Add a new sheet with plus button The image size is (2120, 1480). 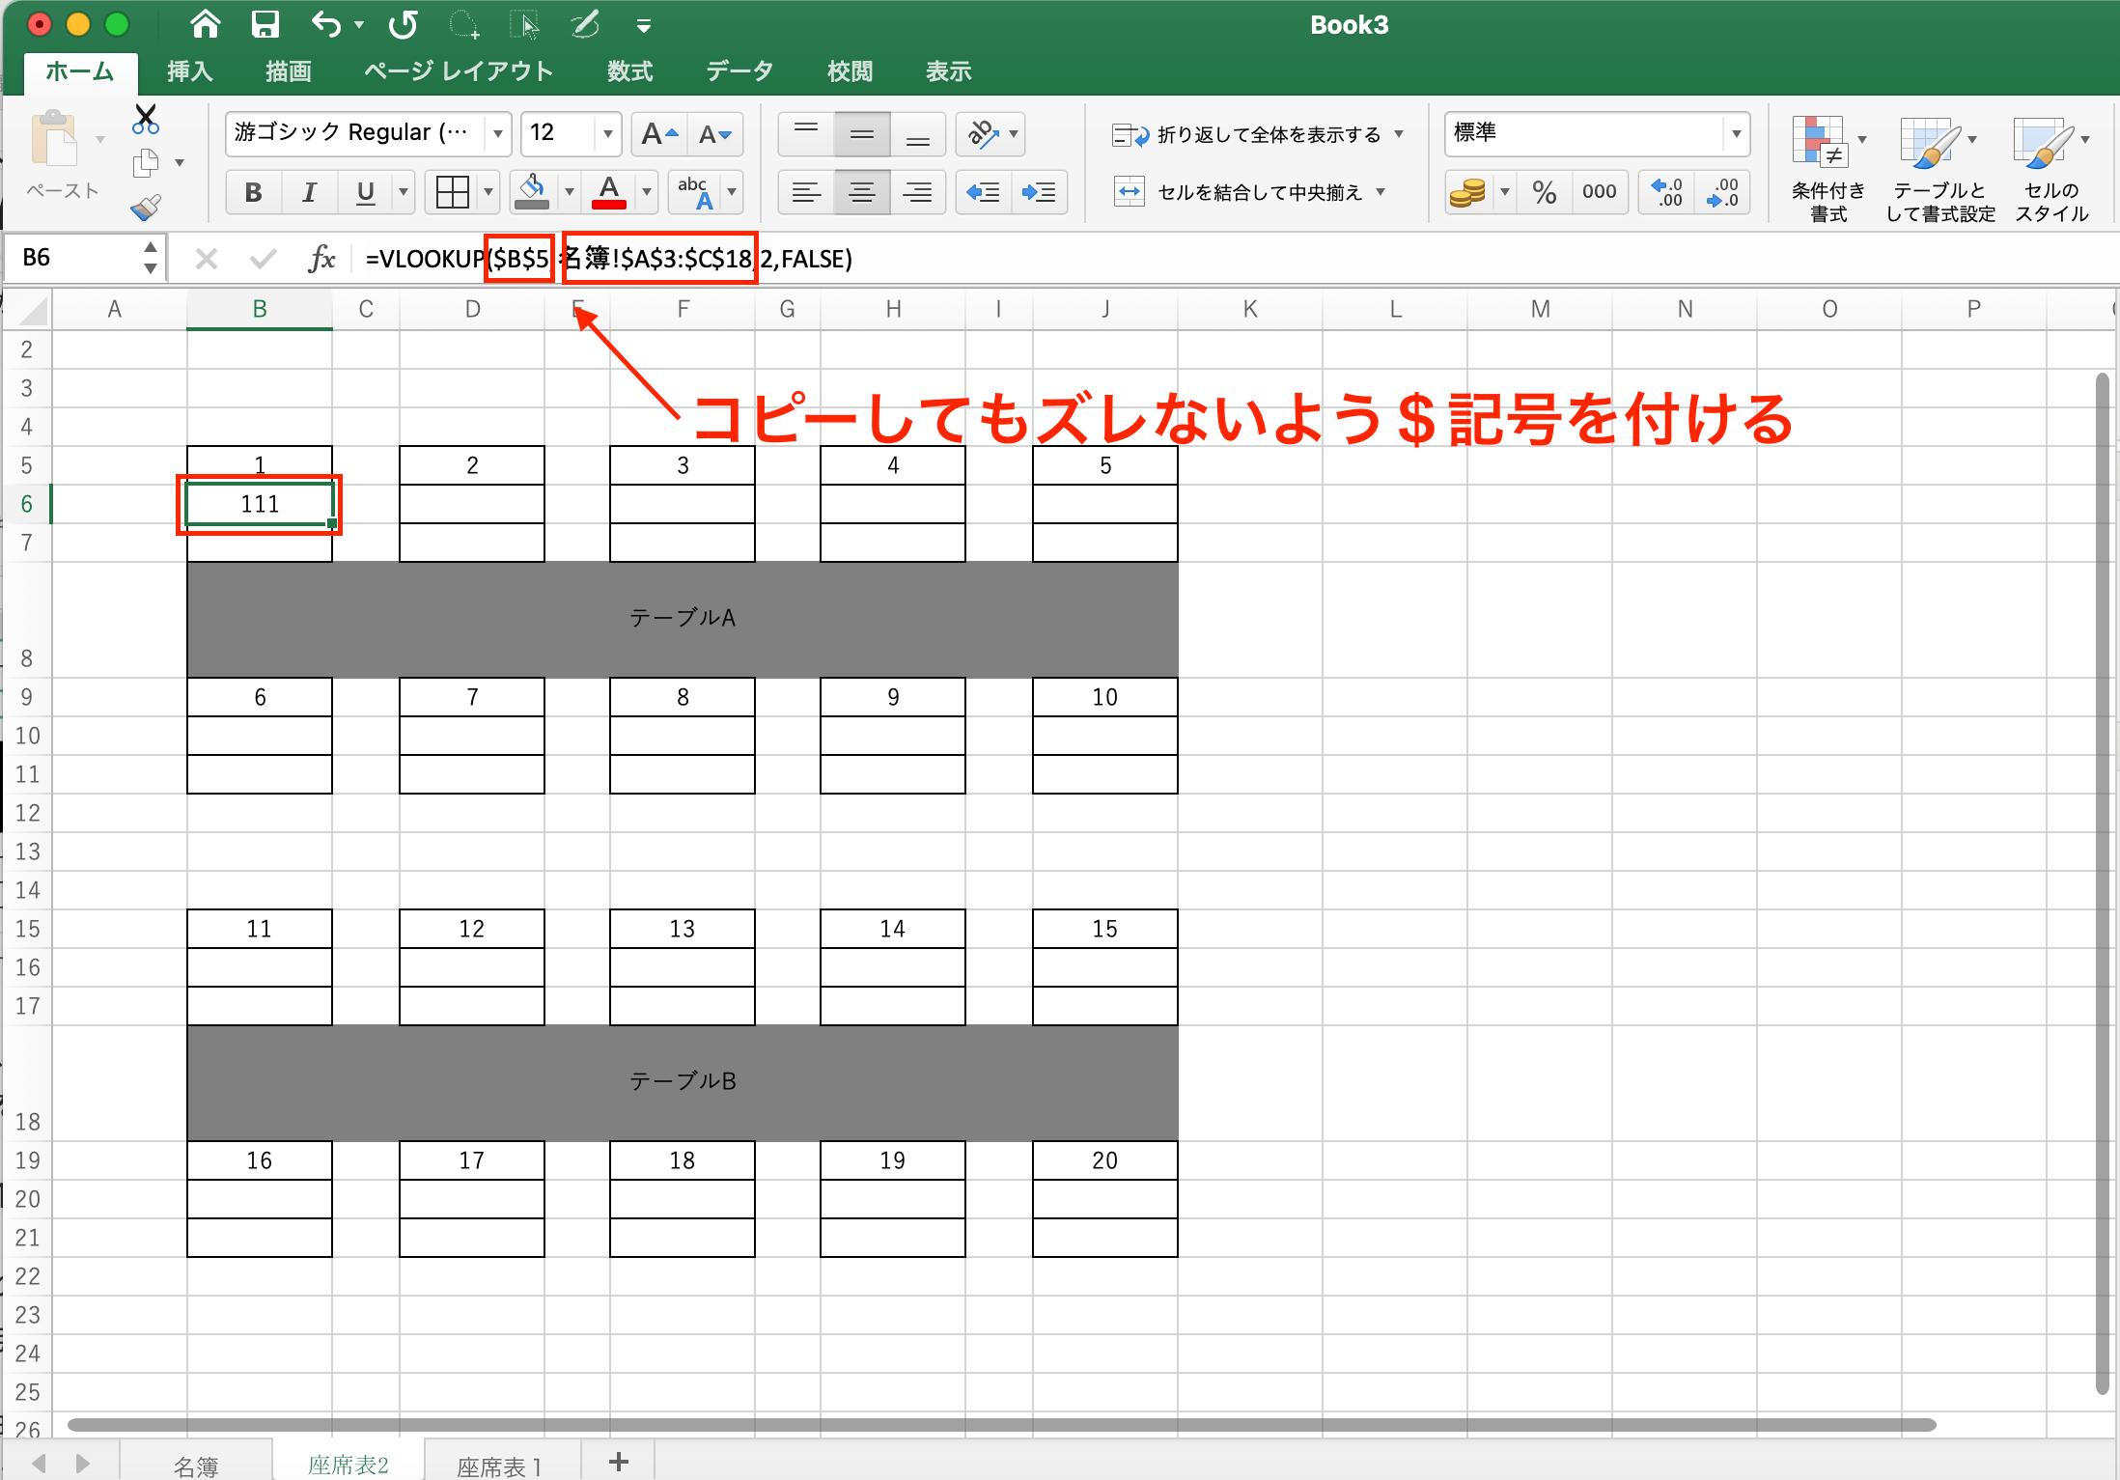[x=619, y=1463]
